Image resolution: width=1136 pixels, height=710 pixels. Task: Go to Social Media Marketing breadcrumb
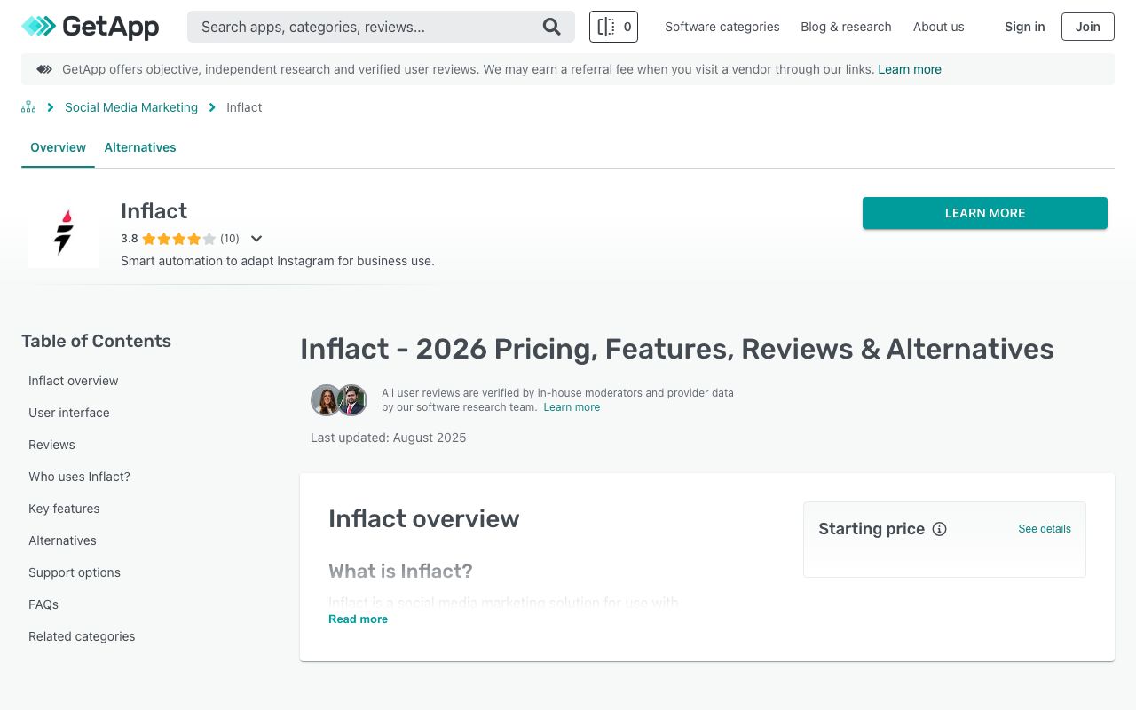[x=131, y=107]
